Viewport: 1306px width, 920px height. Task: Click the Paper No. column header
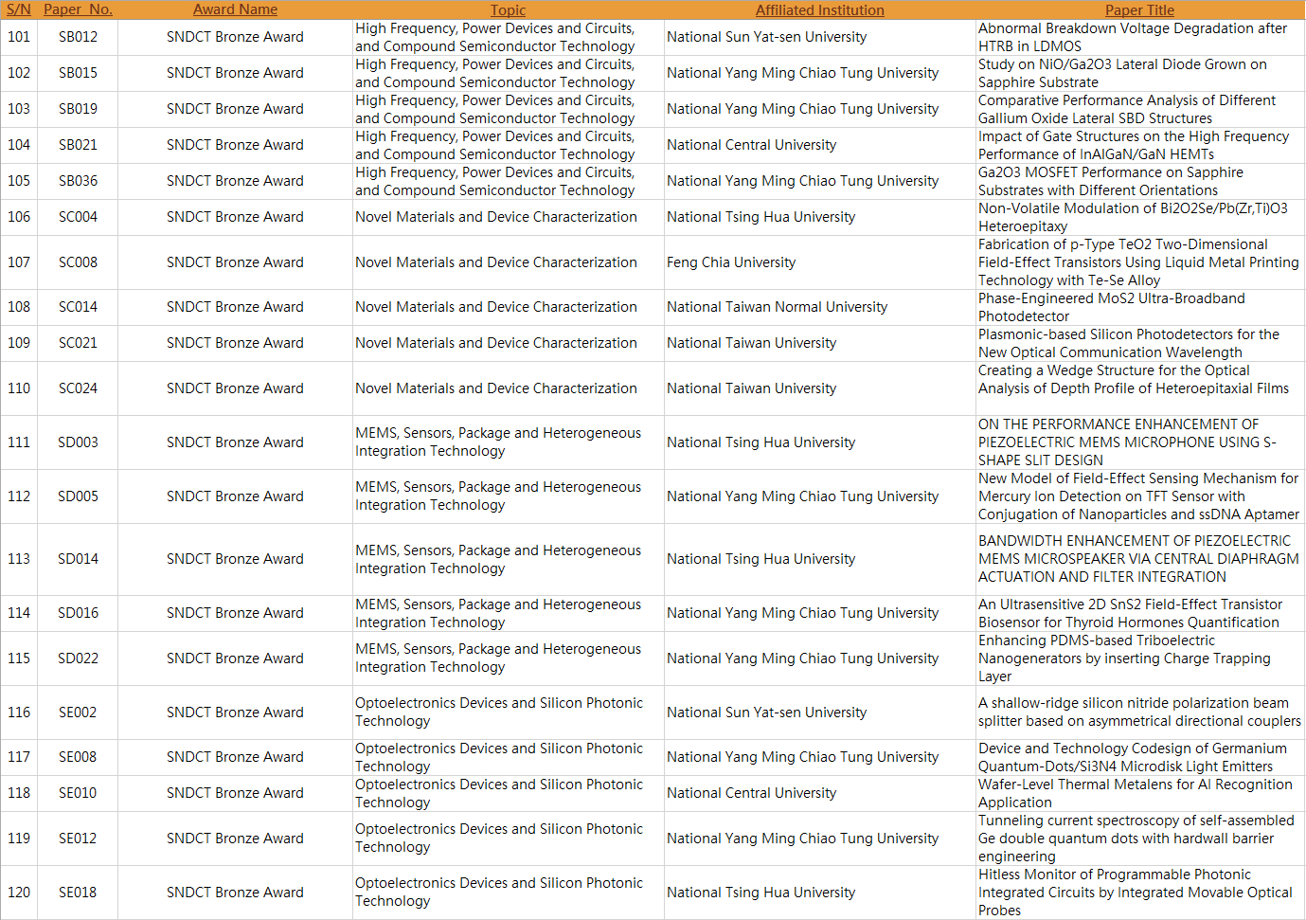78,9
